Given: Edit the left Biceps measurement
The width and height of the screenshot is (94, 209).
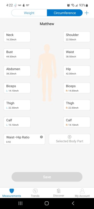Looking at the screenshot, I should [17, 88].
